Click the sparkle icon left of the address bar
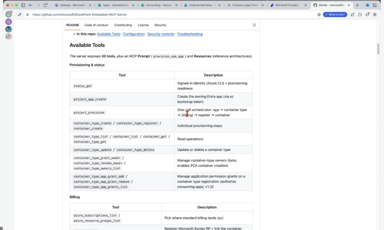Screen dimensions: 384x230 19,15
